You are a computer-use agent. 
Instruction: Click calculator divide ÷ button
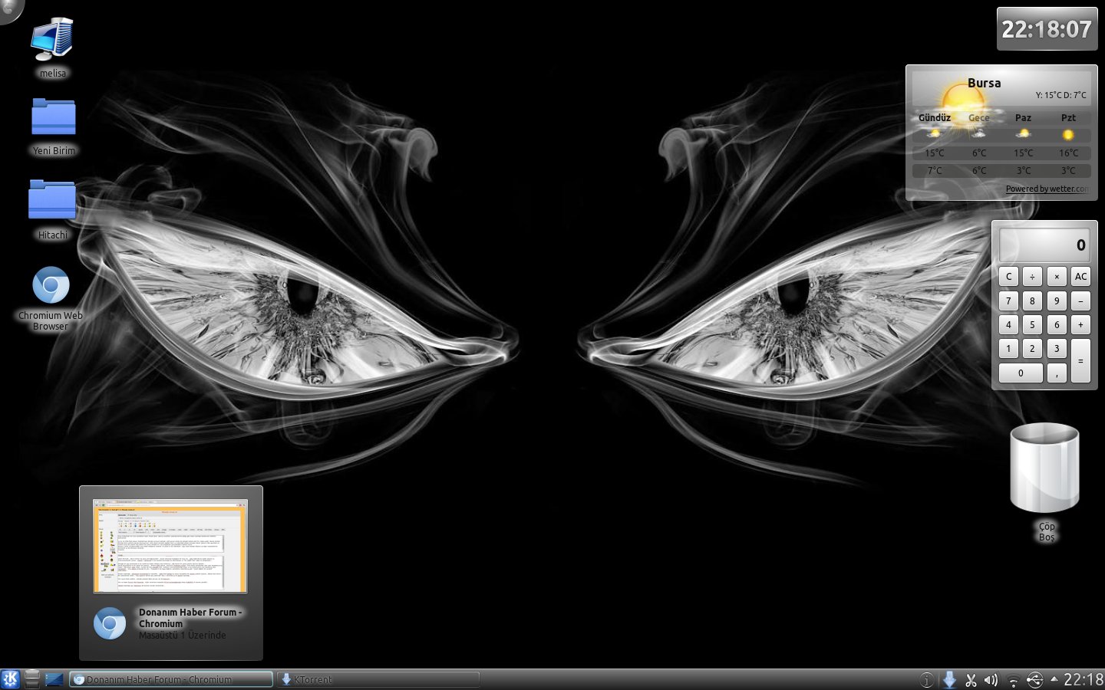[x=1032, y=277]
